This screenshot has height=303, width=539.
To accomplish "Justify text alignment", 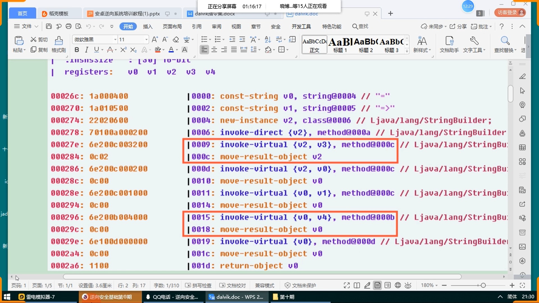I will (x=234, y=50).
